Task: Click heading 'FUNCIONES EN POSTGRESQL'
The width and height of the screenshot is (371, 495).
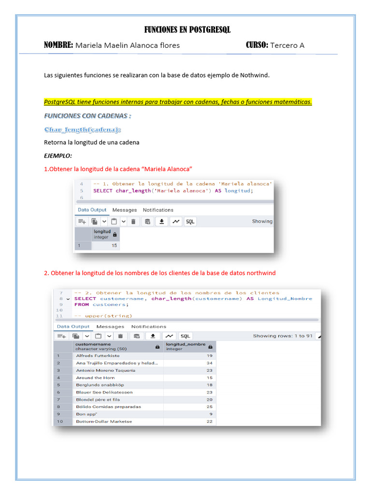Action: pyautogui.click(x=187, y=29)
